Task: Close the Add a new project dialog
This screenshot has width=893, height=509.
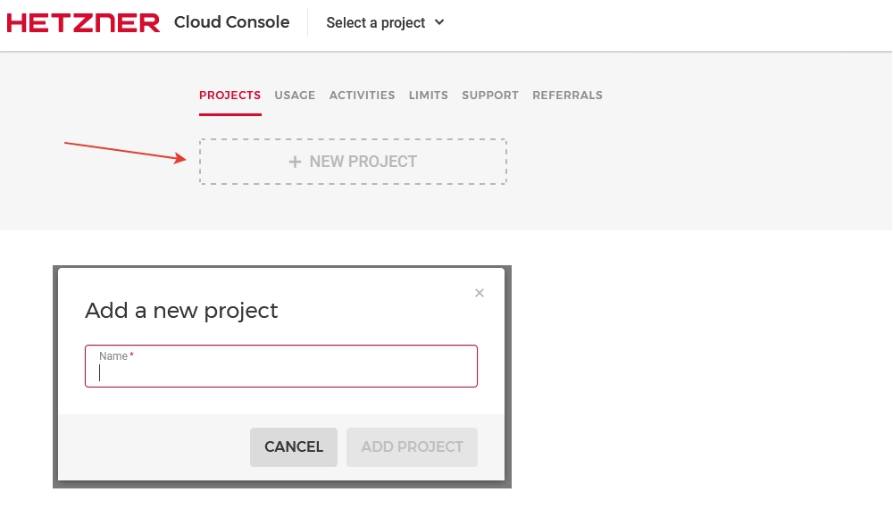Action: click(480, 293)
